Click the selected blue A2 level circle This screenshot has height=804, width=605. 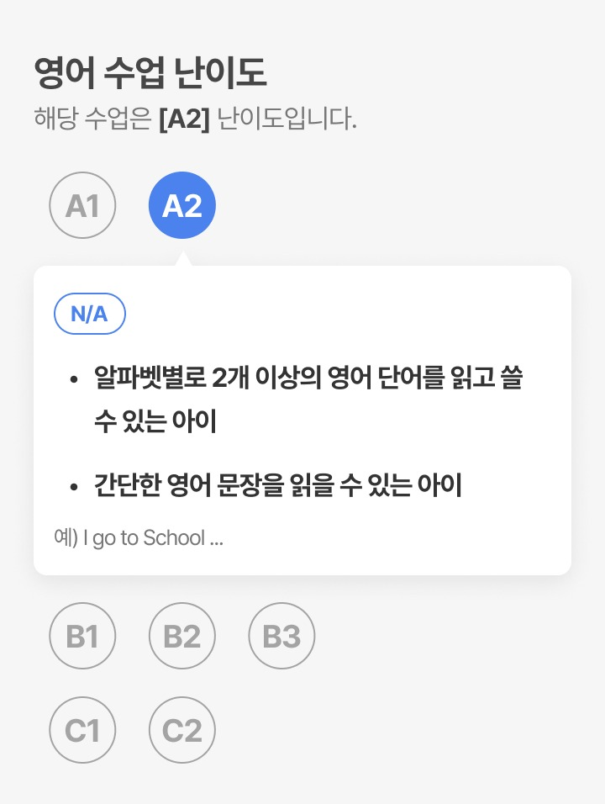[182, 205]
